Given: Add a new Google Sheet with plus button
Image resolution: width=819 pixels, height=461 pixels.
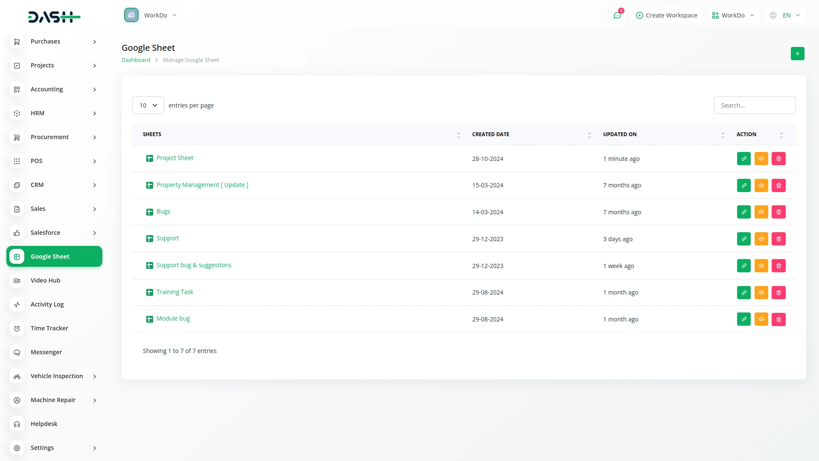Looking at the screenshot, I should point(797,54).
